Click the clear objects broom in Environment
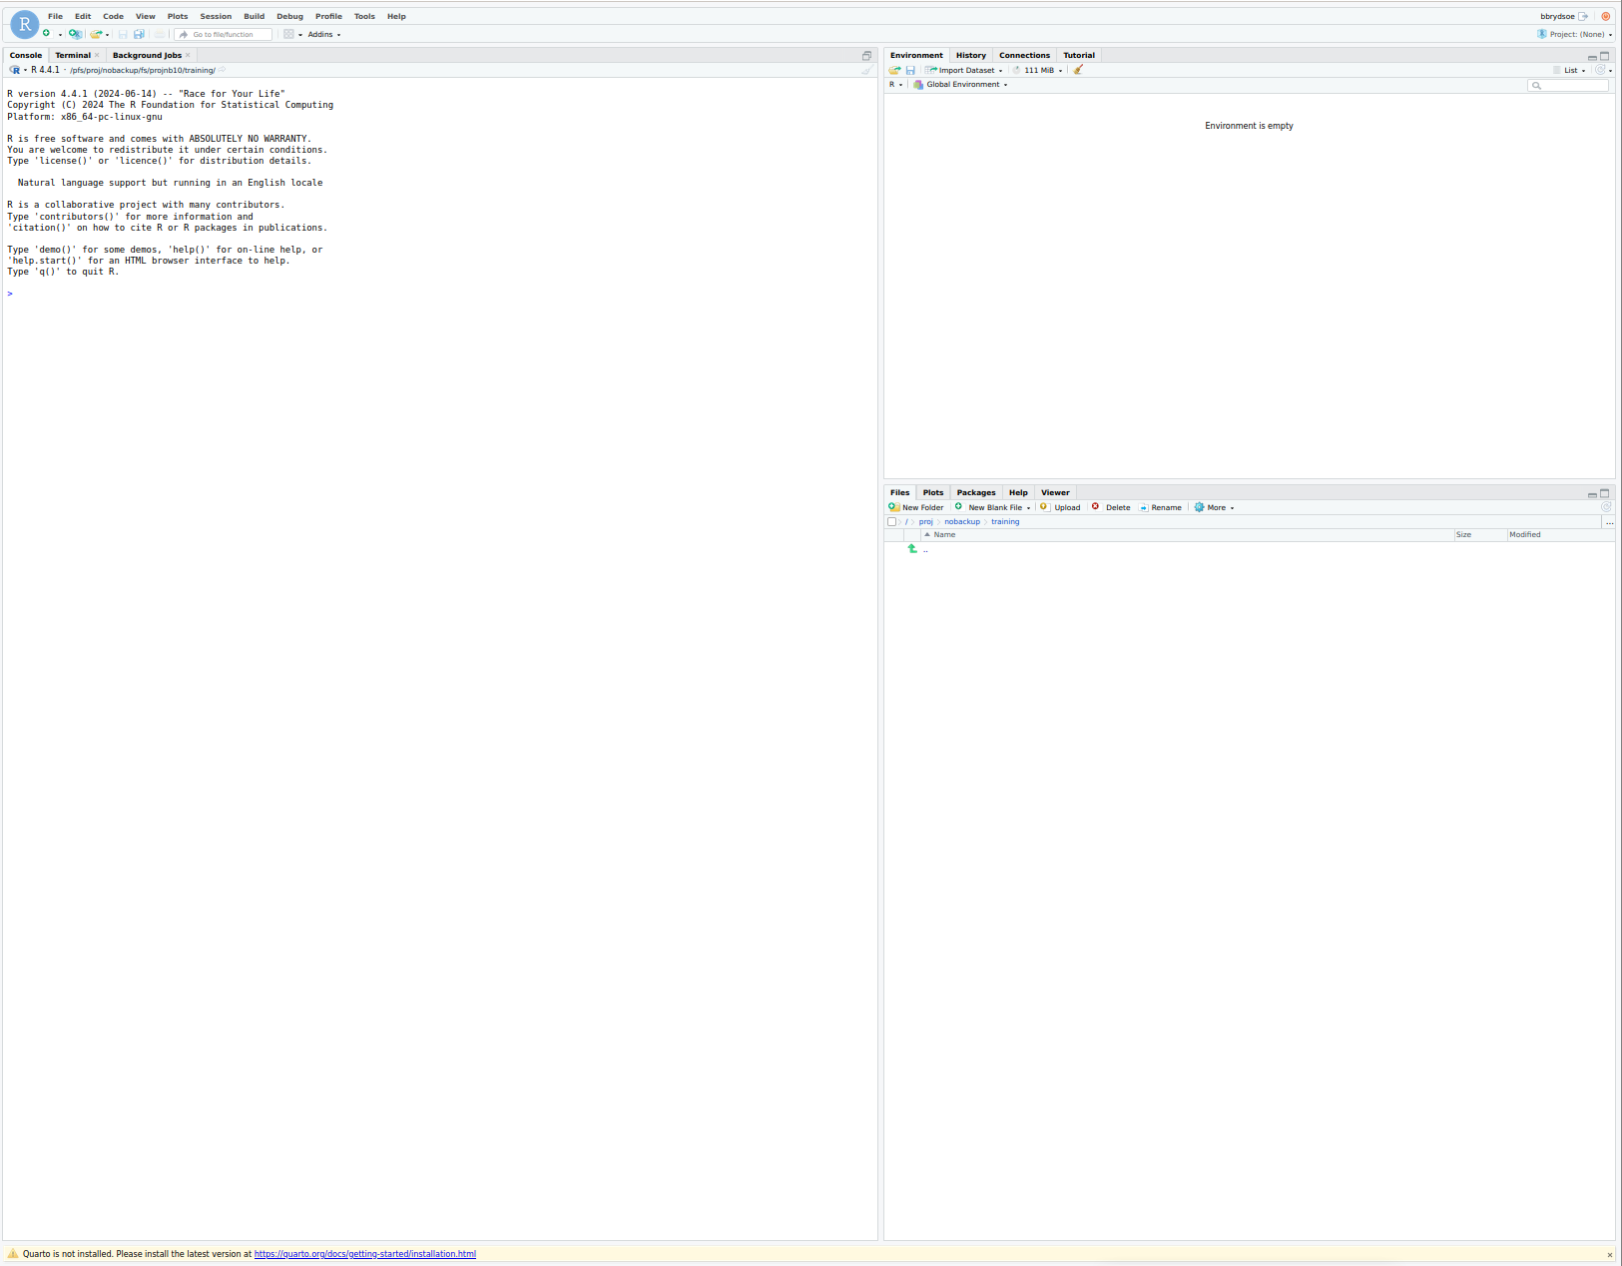Screen dimensions: 1622x1266 click(x=1078, y=70)
